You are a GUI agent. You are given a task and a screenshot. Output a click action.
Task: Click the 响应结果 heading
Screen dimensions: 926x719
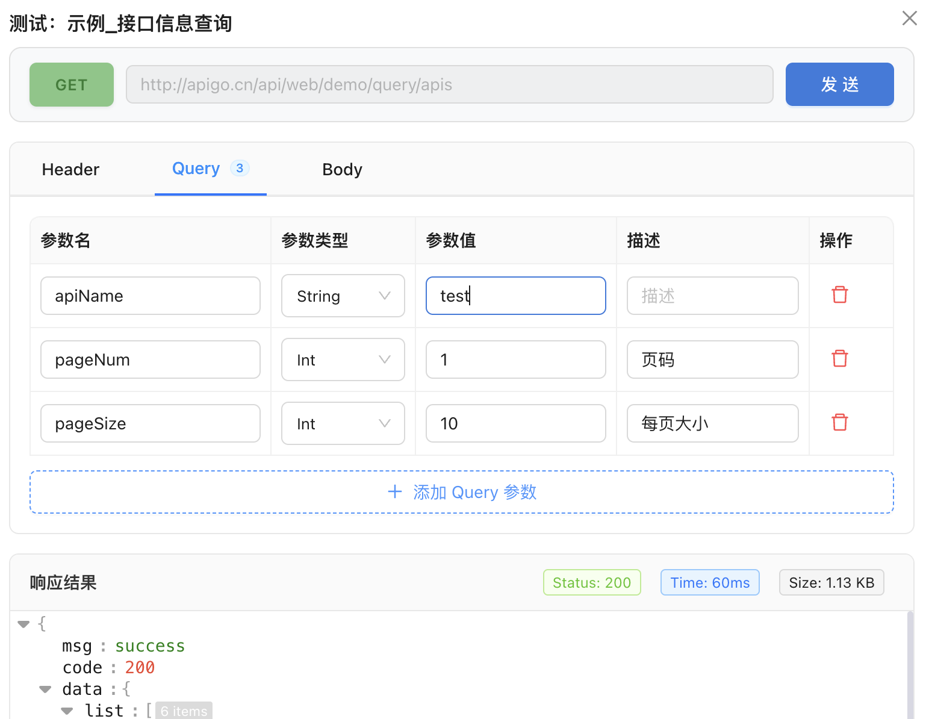63,582
